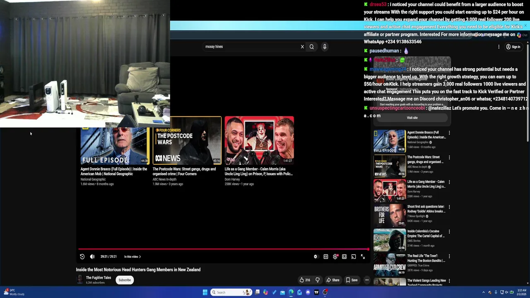530x298 pixels.
Task: Cast the video to a TV
Action: pyautogui.click(x=354, y=257)
